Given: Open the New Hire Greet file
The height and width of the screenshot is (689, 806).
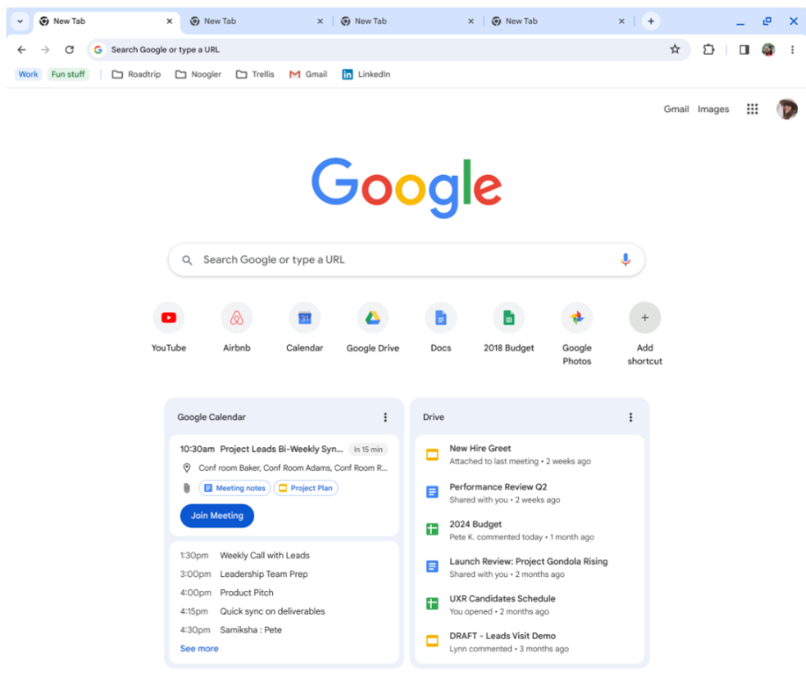Looking at the screenshot, I should pos(530,454).
